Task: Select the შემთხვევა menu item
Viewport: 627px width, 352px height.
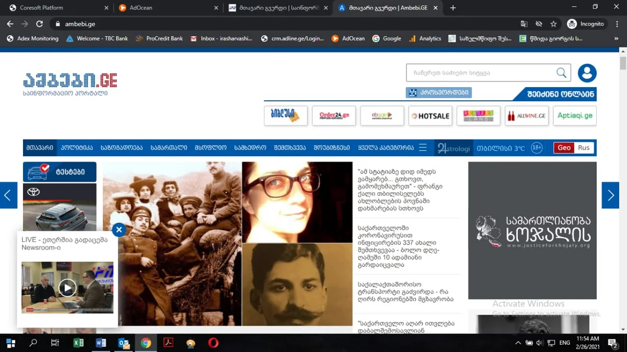Action: coord(290,148)
